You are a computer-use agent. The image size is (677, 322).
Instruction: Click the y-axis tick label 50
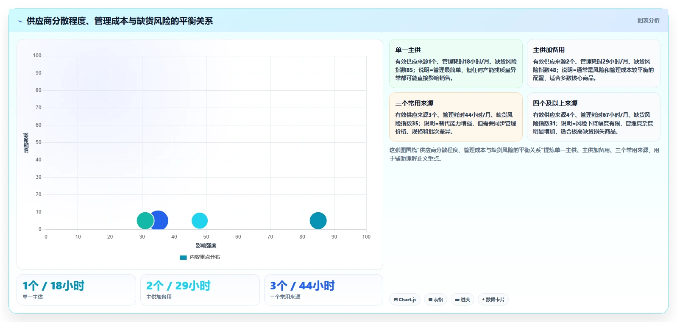(x=39, y=142)
